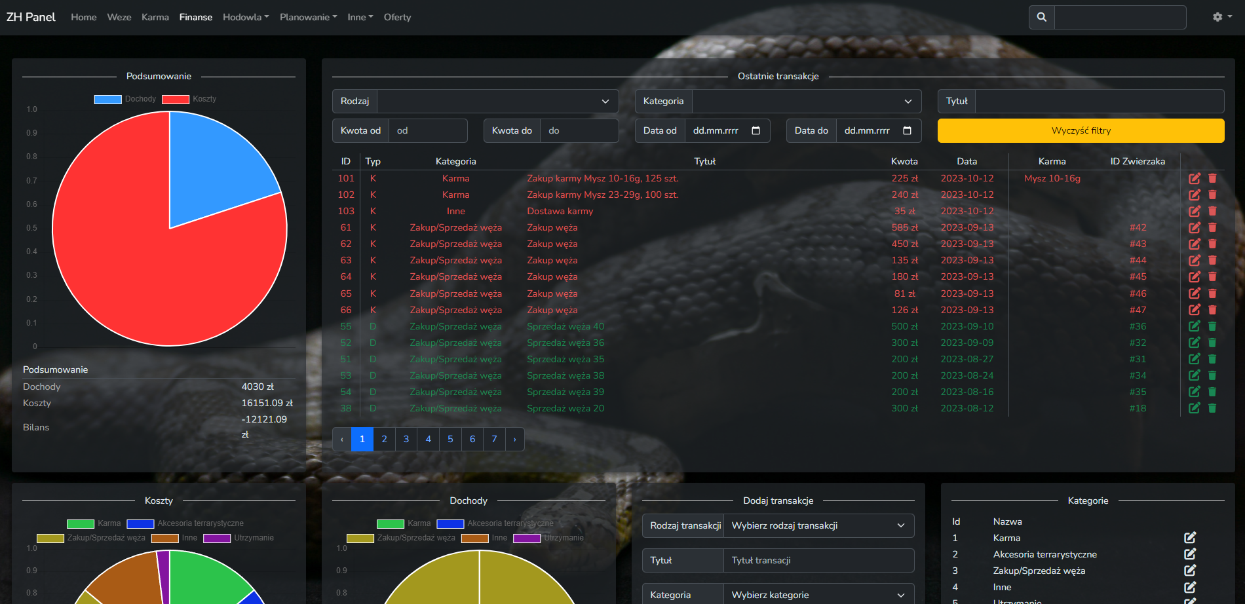Delete transaction 51 Sprzedaż węża 35

pos(1212,359)
